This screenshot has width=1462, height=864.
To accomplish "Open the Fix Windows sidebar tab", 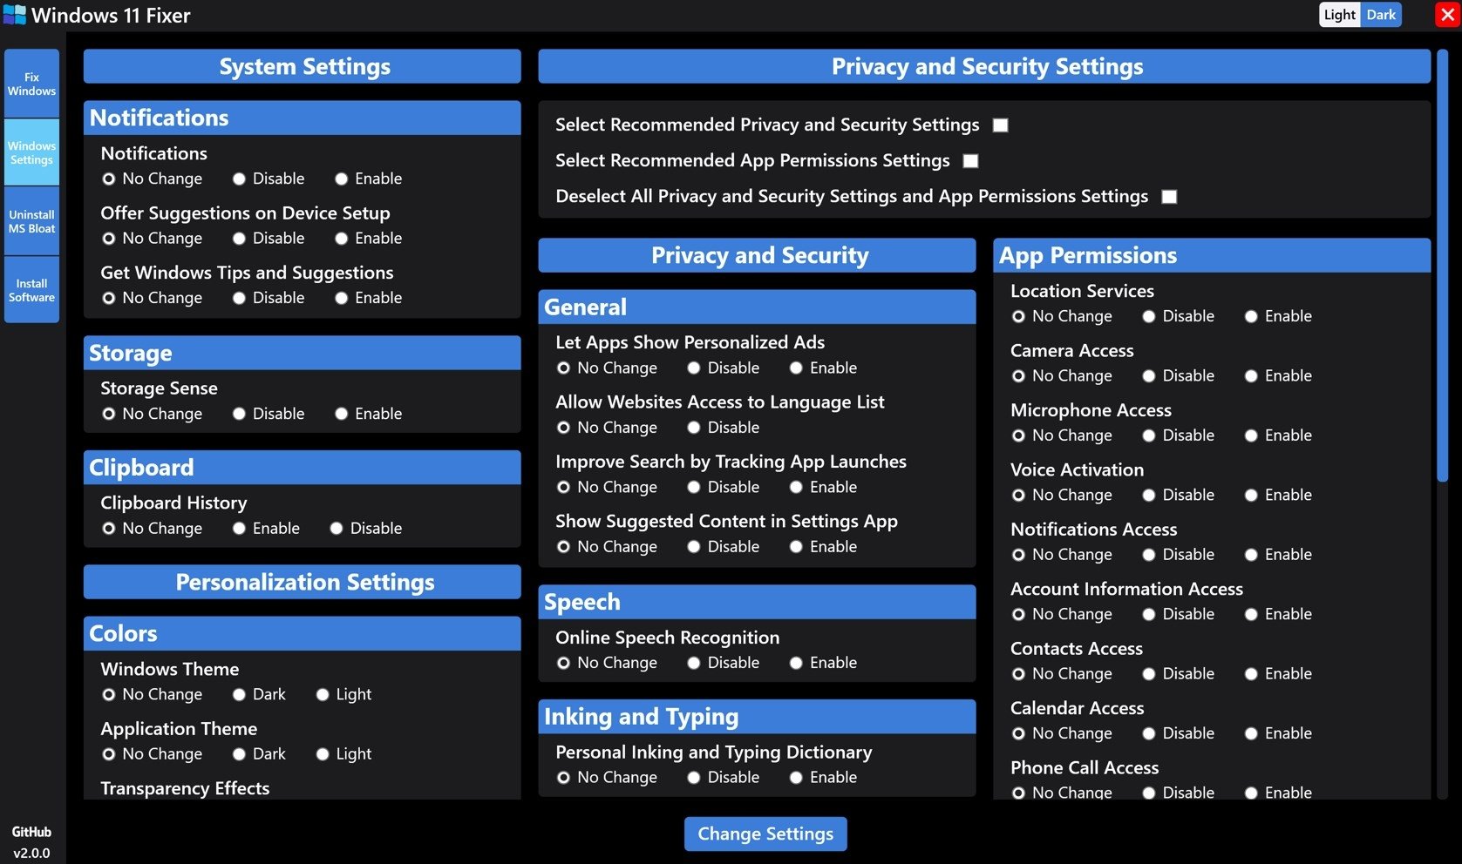I will click(x=31, y=84).
